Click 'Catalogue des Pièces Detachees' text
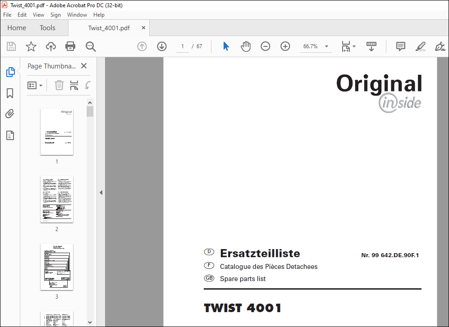This screenshot has height=327, width=449. 269,267
